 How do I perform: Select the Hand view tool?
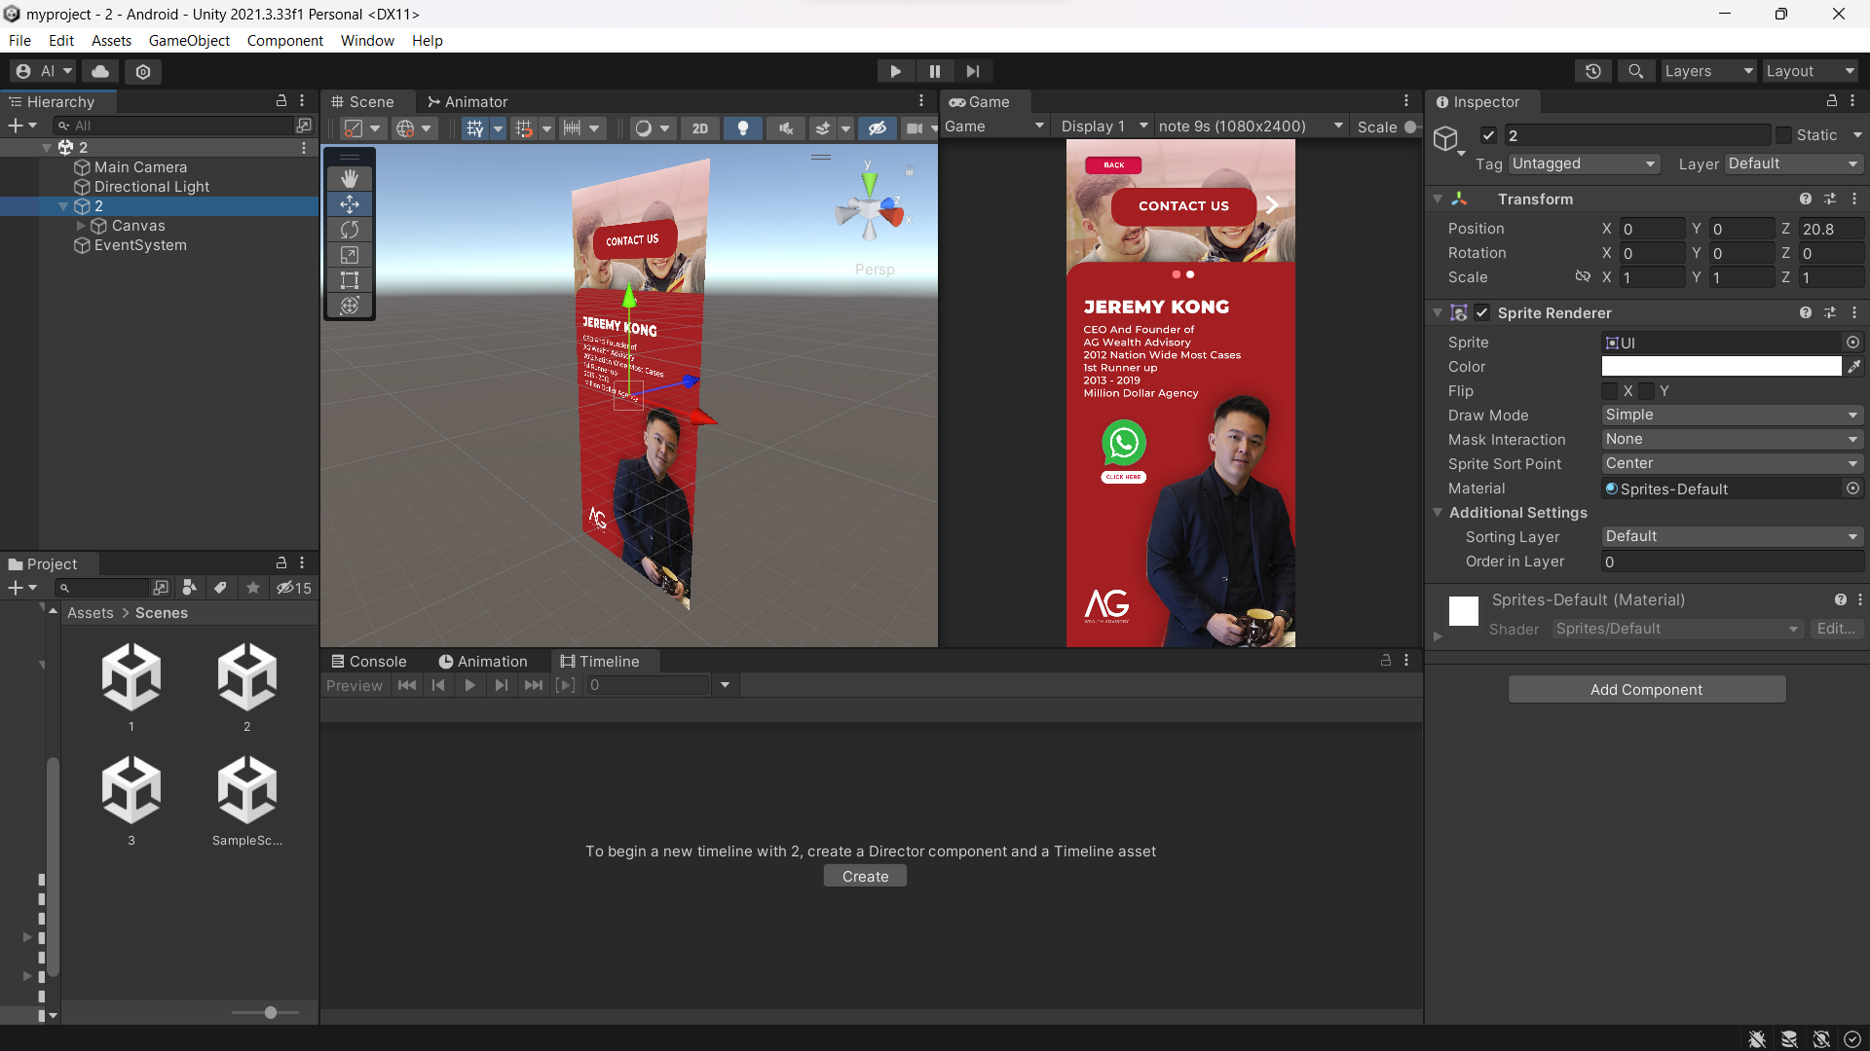(350, 179)
